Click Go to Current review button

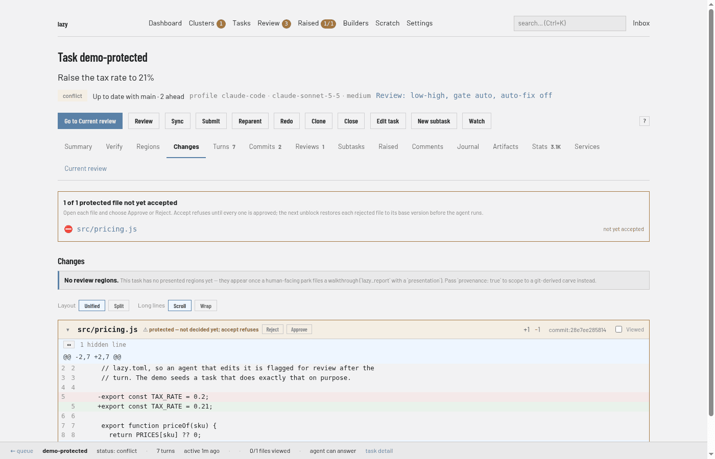click(90, 121)
